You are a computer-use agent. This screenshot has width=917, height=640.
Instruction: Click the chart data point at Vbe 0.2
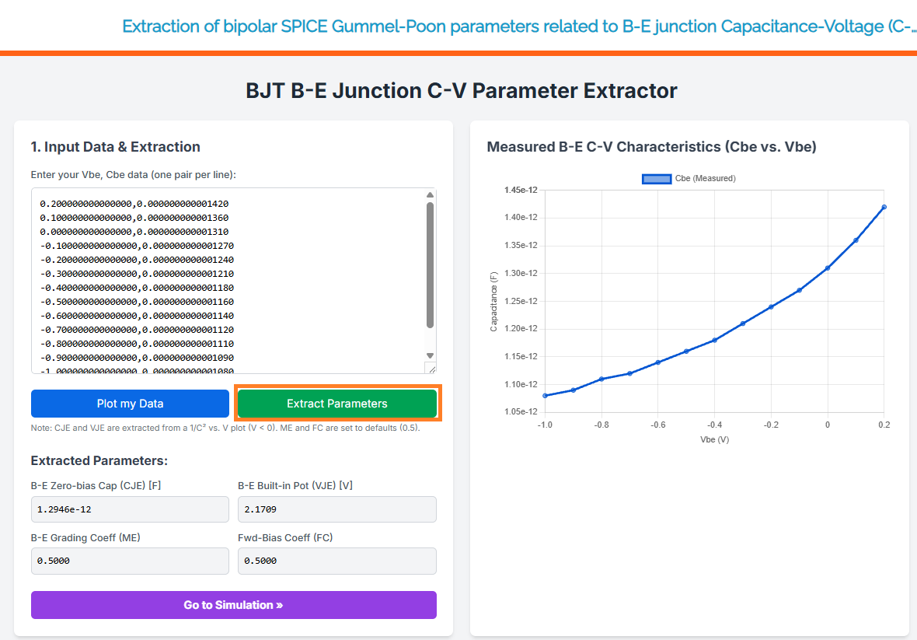pos(884,207)
